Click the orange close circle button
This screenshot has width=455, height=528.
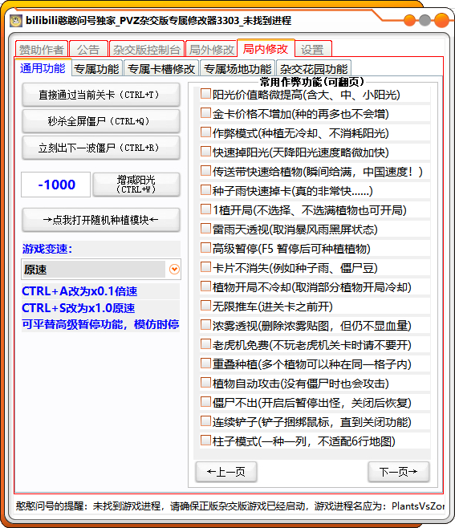(441, 20)
